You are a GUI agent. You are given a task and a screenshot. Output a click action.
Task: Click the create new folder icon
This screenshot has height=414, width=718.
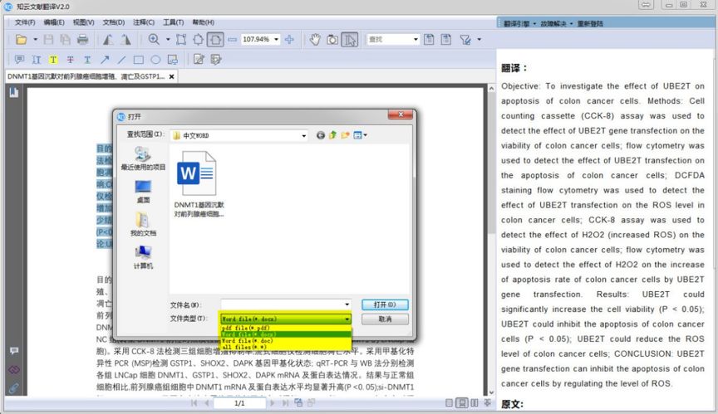point(345,135)
